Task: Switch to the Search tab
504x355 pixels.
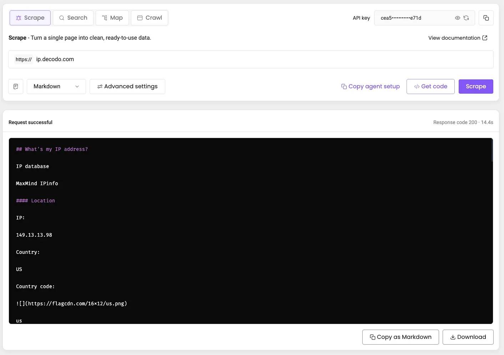Action: pyautogui.click(x=73, y=18)
